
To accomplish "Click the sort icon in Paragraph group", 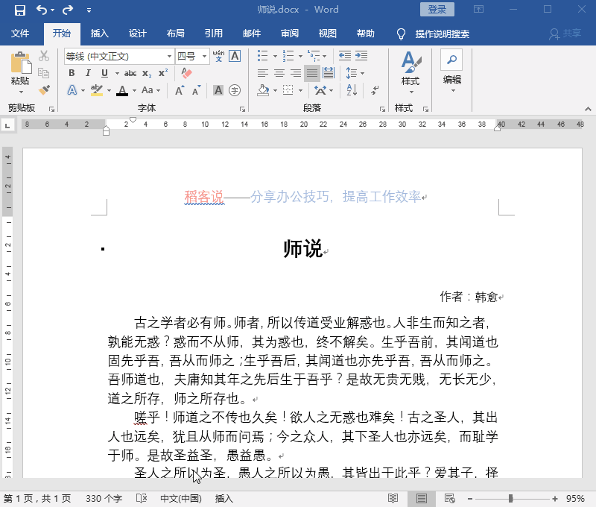I will (351, 89).
